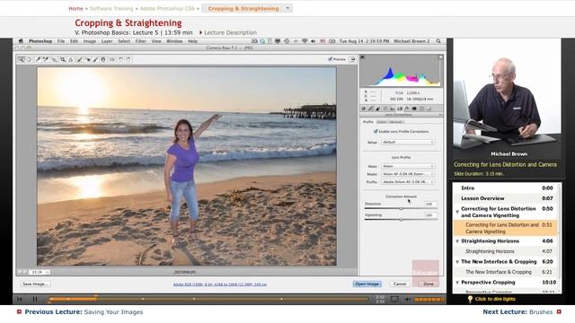Open the Setup dropdown
The height and width of the screenshot is (323, 575).
[x=408, y=142]
